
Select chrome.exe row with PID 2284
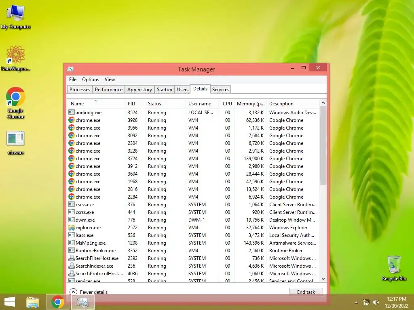pyautogui.click(x=193, y=197)
